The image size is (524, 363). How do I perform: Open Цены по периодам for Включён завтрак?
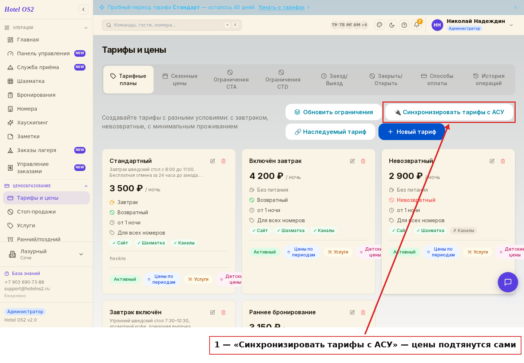[302, 252]
